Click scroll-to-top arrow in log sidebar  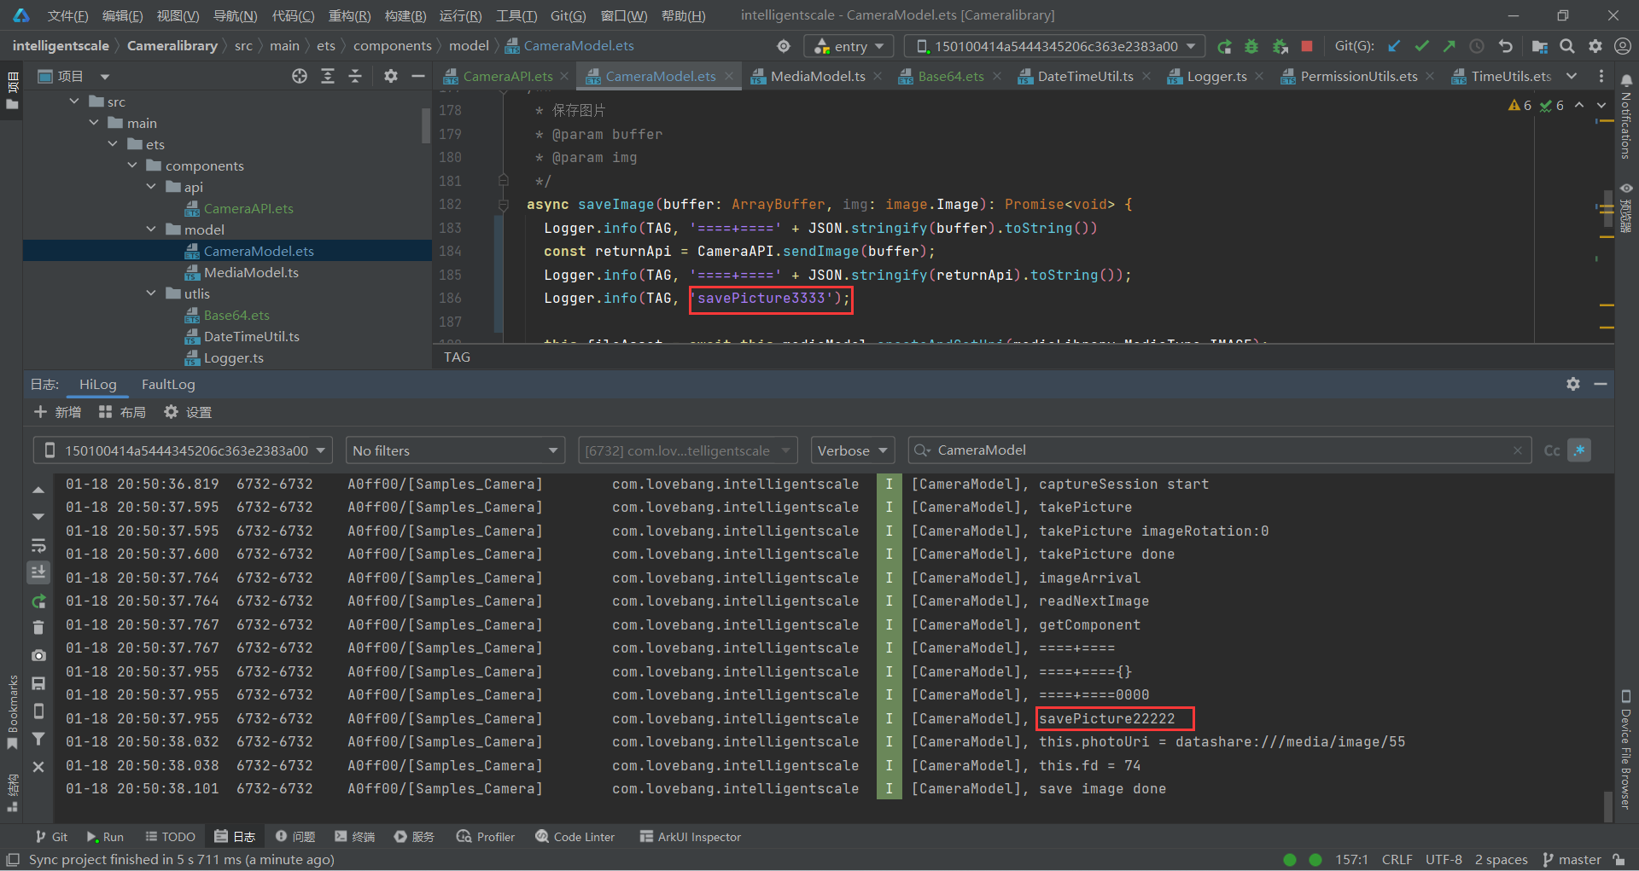tap(38, 490)
